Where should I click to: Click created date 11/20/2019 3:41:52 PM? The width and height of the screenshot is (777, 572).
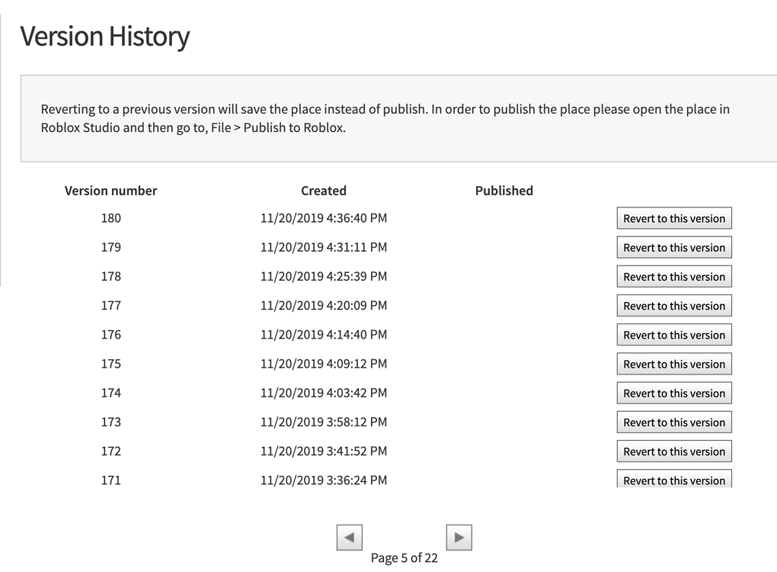point(324,451)
